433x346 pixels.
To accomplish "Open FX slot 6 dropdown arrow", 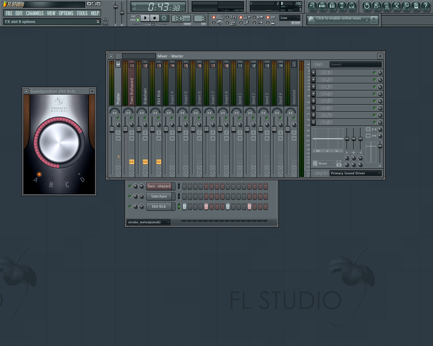I will point(314,108).
